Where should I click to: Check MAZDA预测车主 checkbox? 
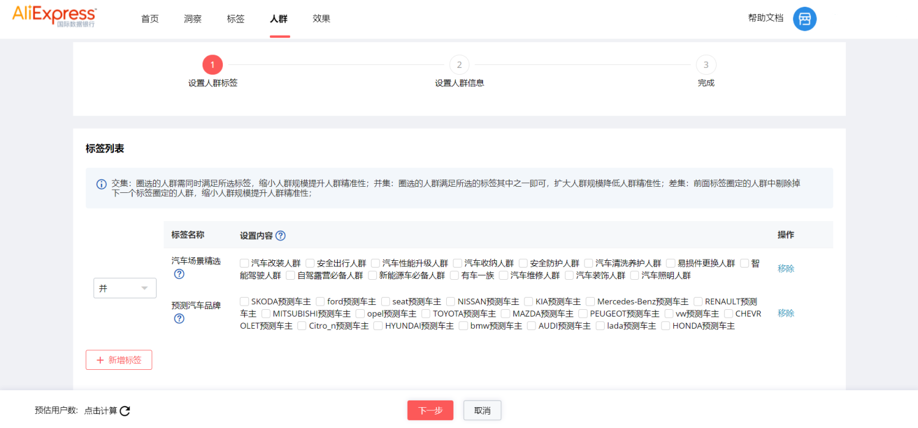pyautogui.click(x=506, y=313)
